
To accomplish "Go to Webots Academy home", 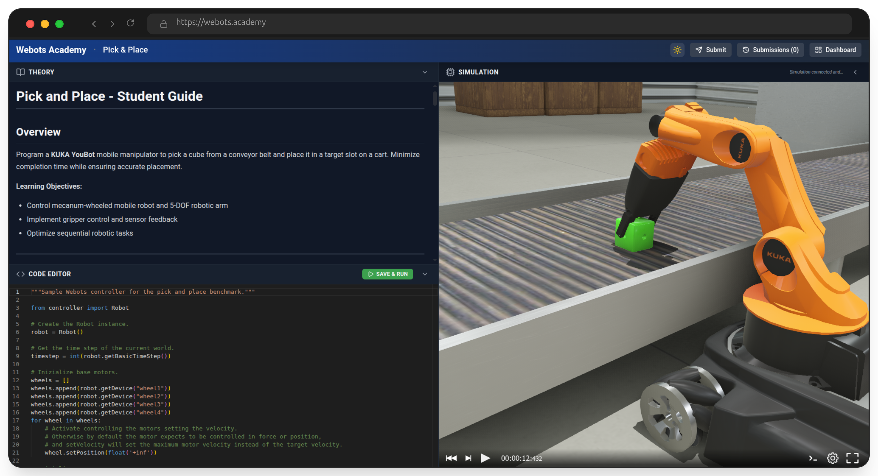I will click(51, 50).
